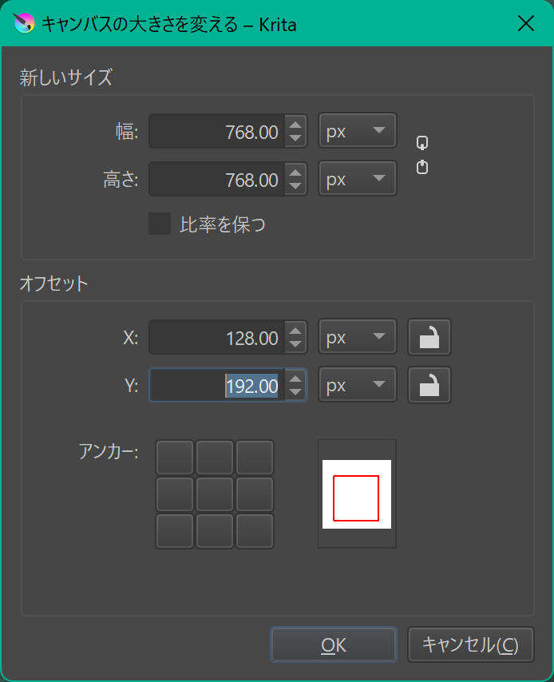Open the Y offset unit dropdown

(x=356, y=384)
